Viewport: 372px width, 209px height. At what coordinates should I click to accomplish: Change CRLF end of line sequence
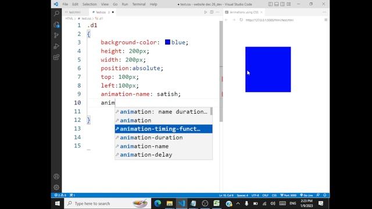coord(265,195)
